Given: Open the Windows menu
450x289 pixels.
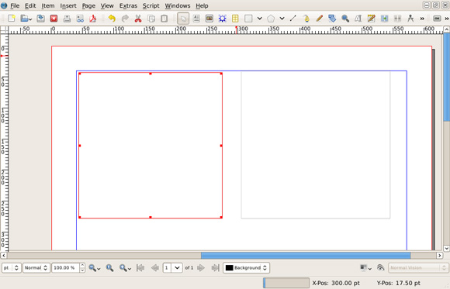Looking at the screenshot, I should point(178,5).
